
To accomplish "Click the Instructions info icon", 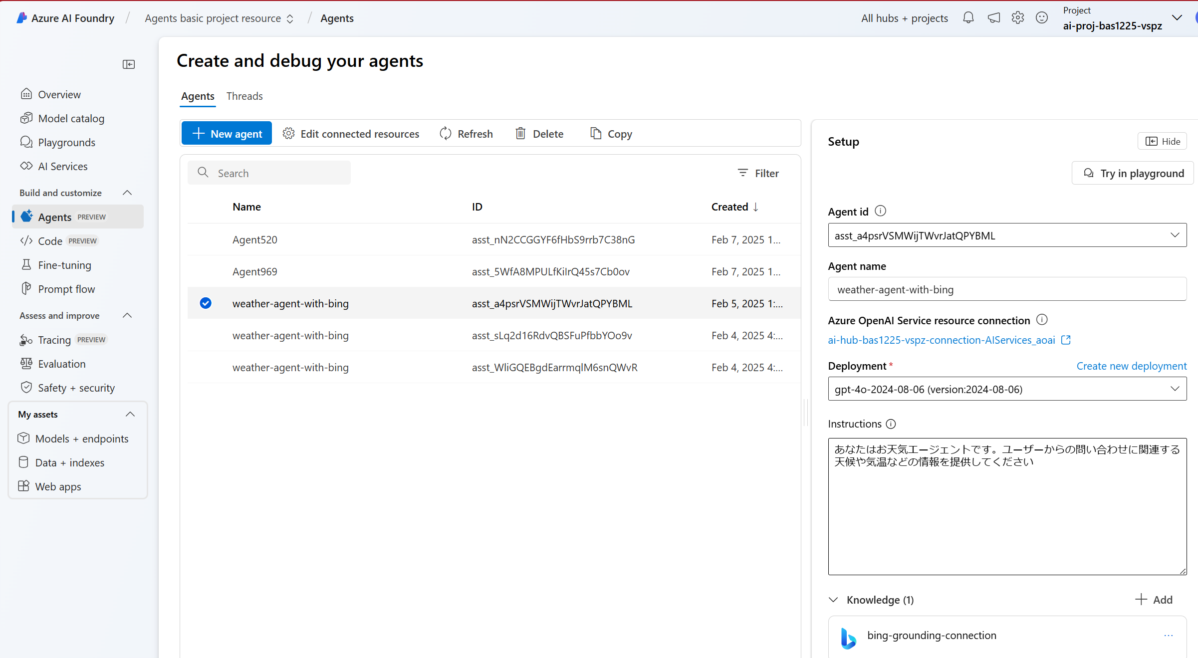I will click(891, 424).
